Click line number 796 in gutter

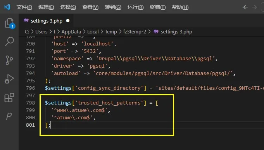coord(31,88)
